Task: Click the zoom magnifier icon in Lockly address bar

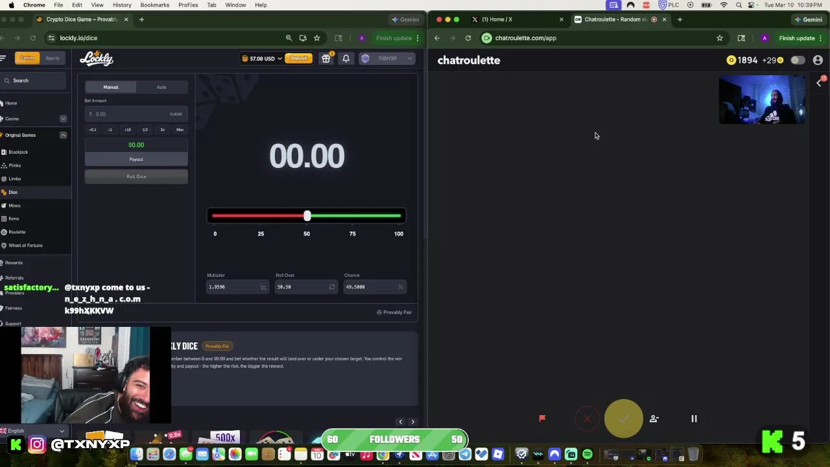Action: point(289,38)
